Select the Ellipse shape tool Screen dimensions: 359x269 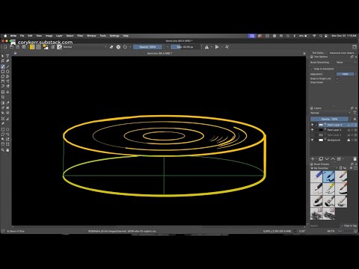point(7,72)
